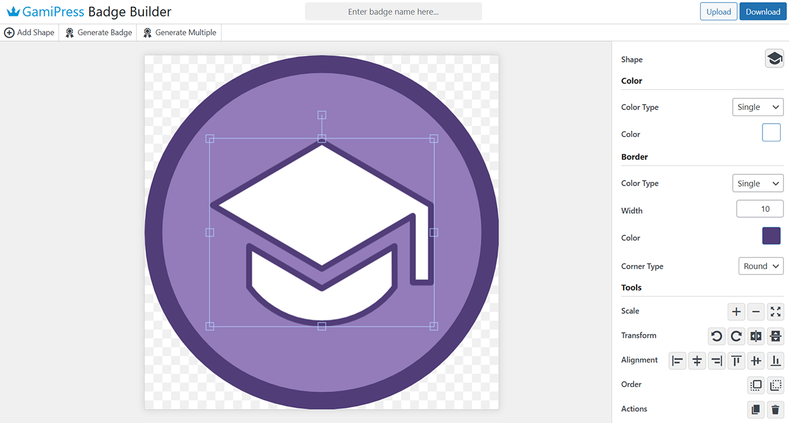Click the scale up plus icon
The width and height of the screenshot is (789, 423).
click(736, 311)
